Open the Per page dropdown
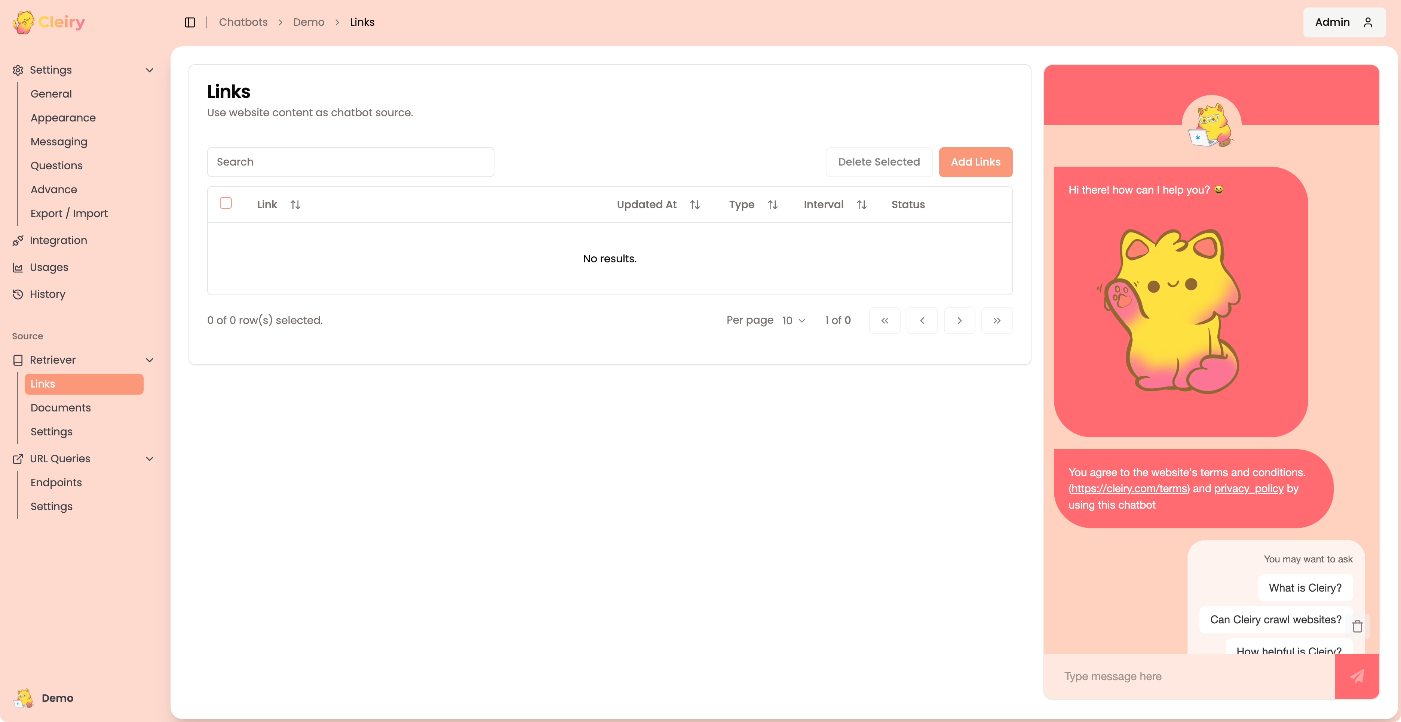The height and width of the screenshot is (722, 1401). point(794,321)
